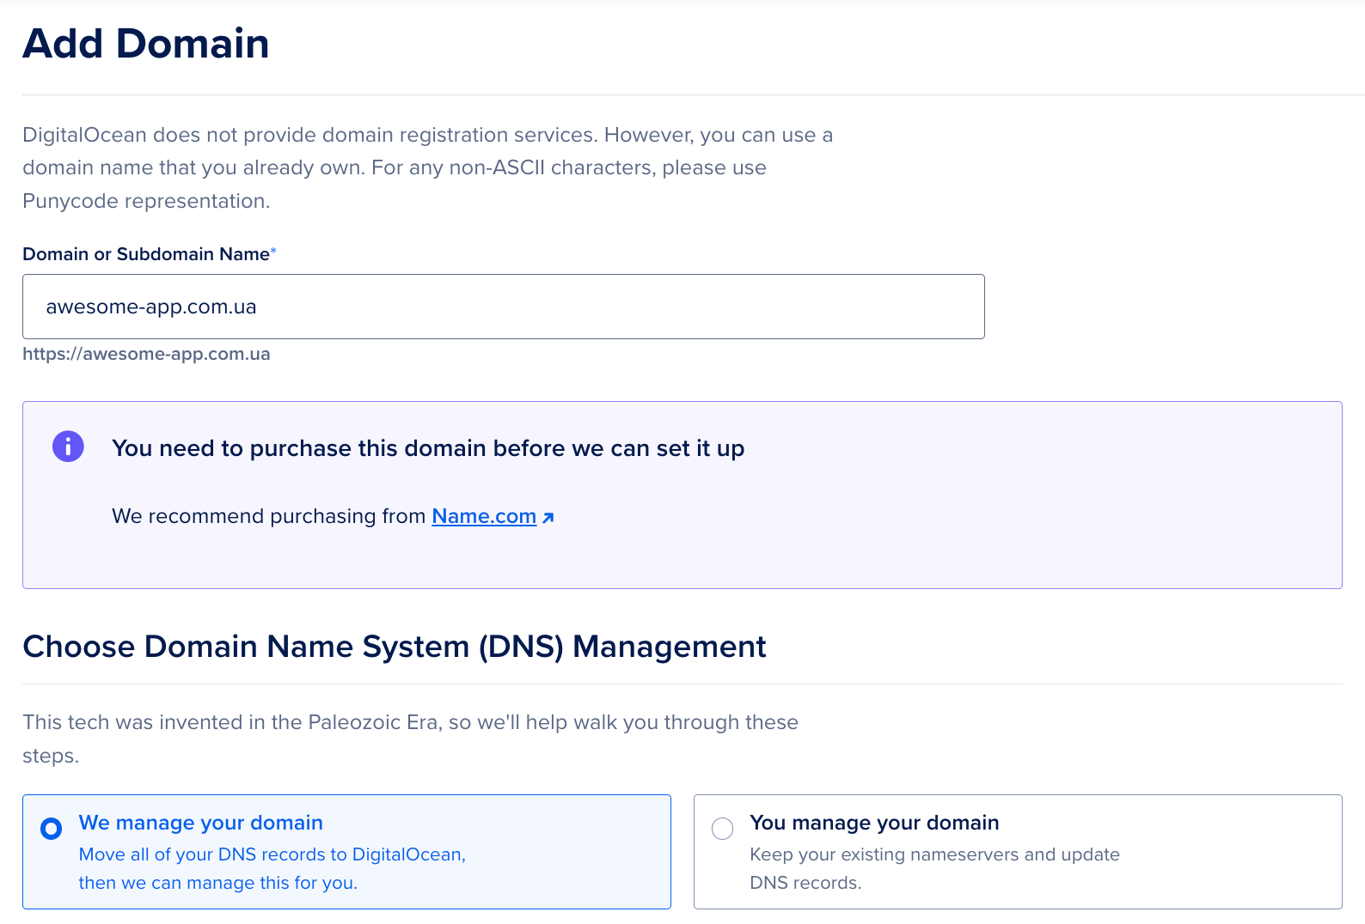Image resolution: width=1365 pixels, height=924 pixels.
Task: Select the 'You manage your domain' radio button
Action: [x=723, y=829]
